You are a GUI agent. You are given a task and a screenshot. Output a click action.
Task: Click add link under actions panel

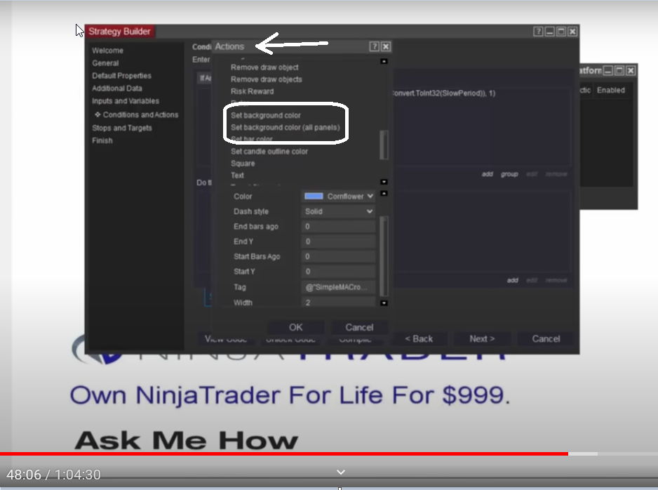tap(512, 280)
